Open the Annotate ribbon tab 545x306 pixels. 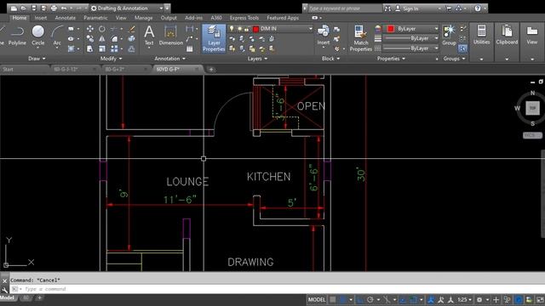tap(66, 18)
